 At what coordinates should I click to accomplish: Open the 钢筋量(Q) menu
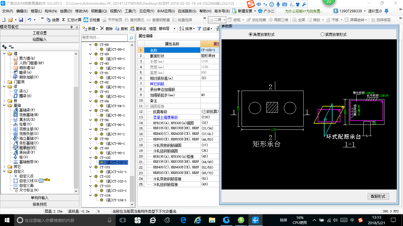[x=99, y=11]
